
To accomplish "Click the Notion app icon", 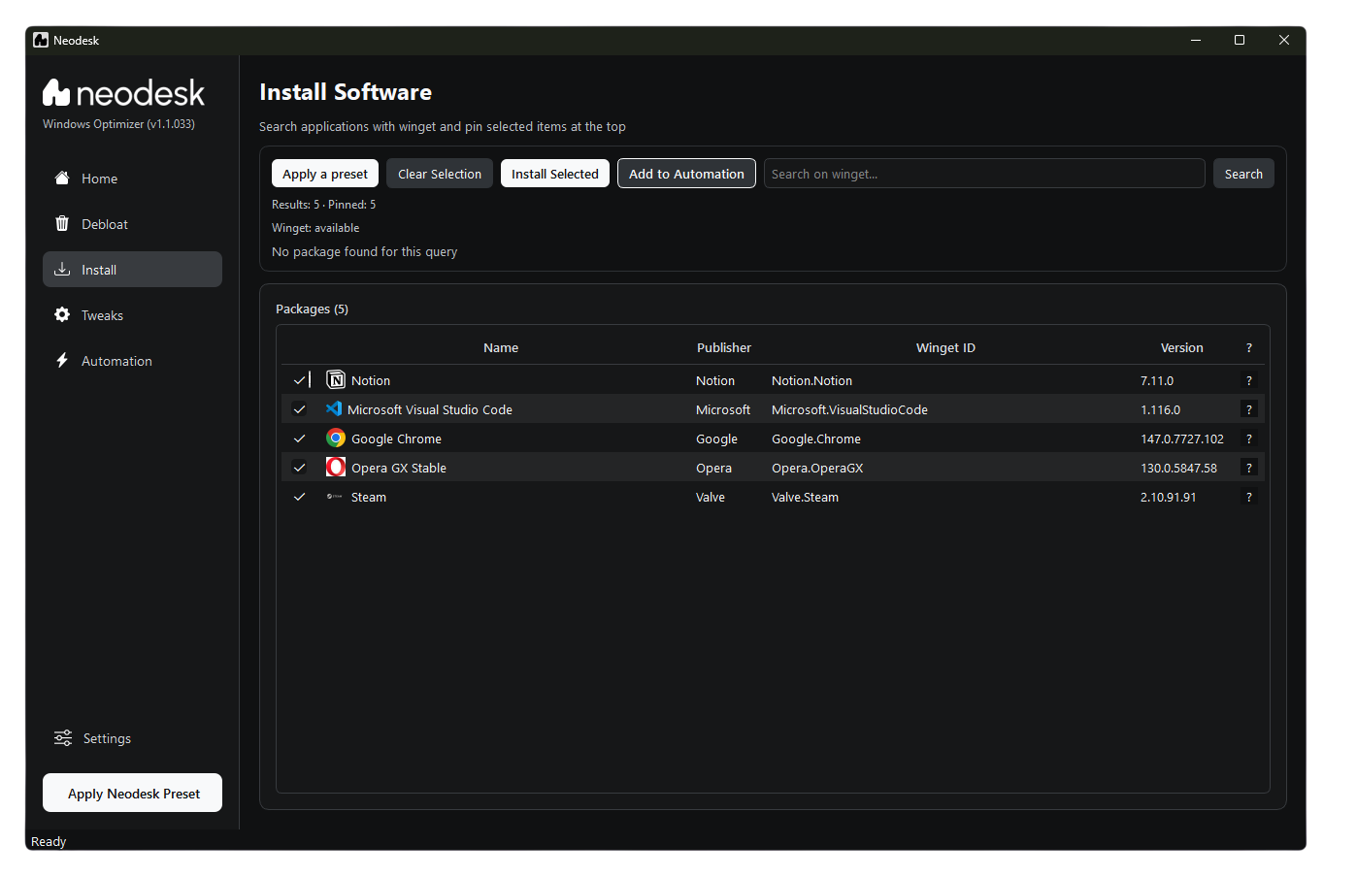I will pyautogui.click(x=335, y=379).
